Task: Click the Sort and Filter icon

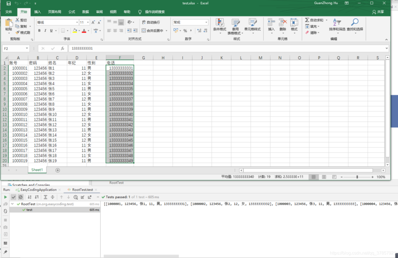Action: [337, 22]
